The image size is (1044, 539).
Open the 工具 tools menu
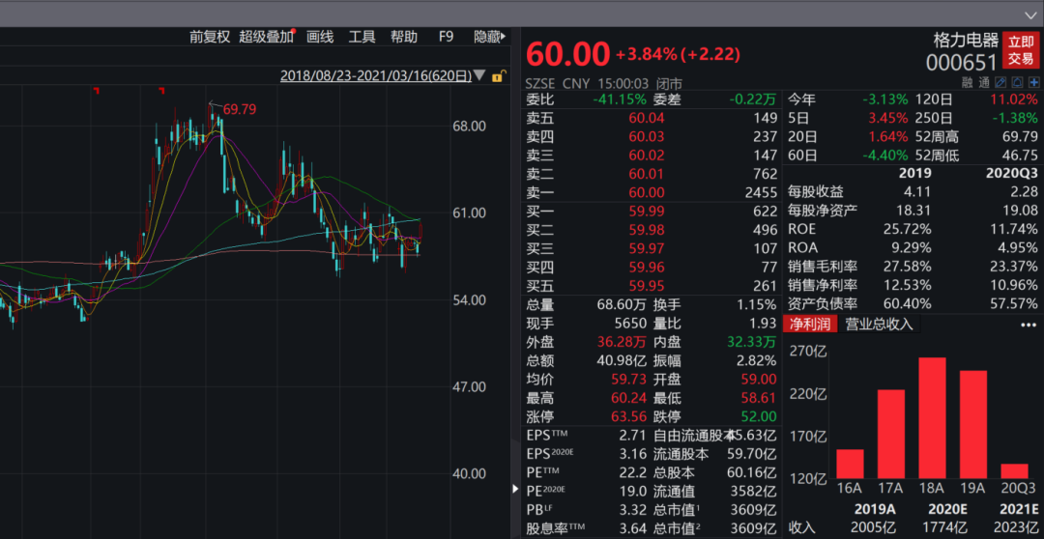point(362,37)
